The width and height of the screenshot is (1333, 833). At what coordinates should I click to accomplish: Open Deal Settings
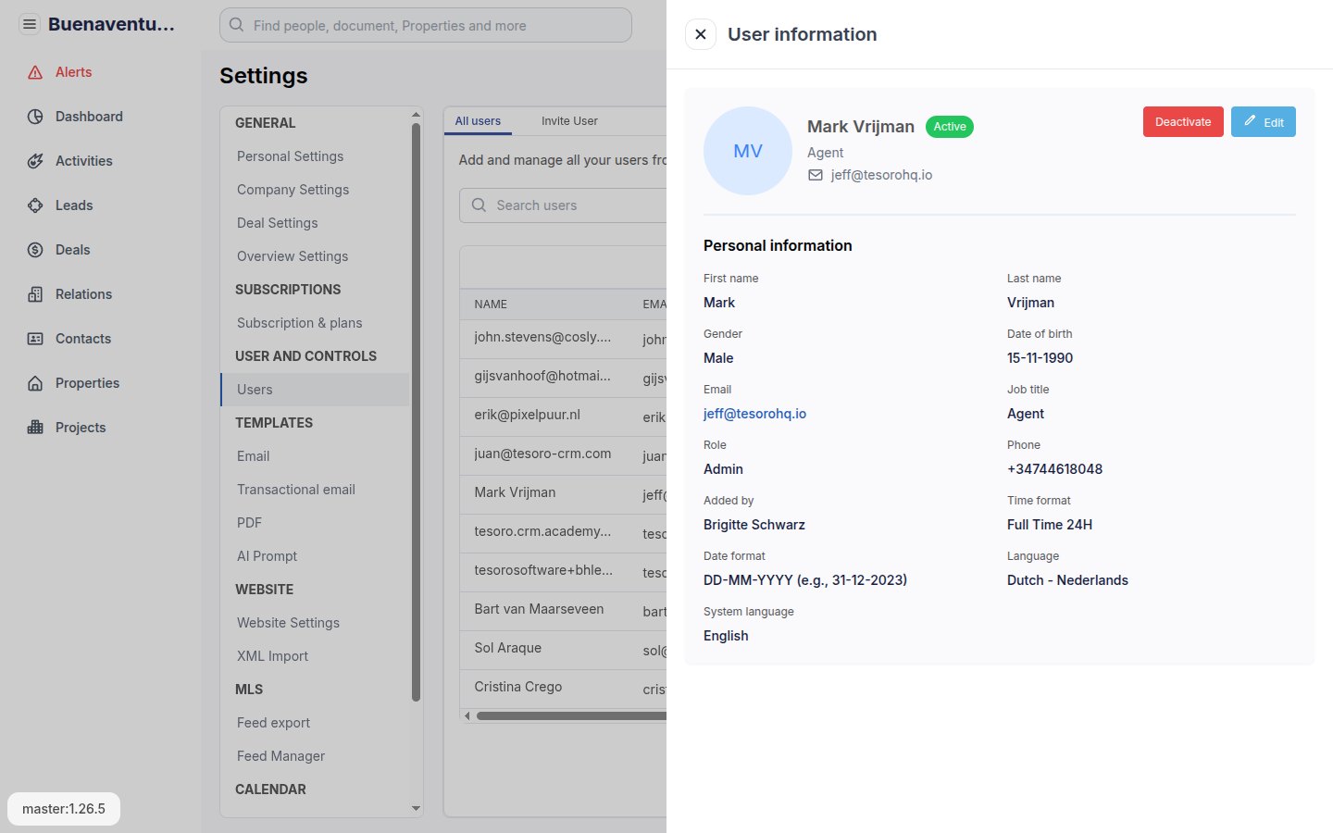click(x=277, y=223)
